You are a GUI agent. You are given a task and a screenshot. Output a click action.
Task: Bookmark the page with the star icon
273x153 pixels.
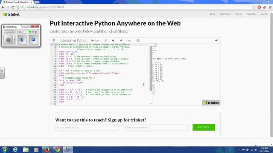pos(254,7)
